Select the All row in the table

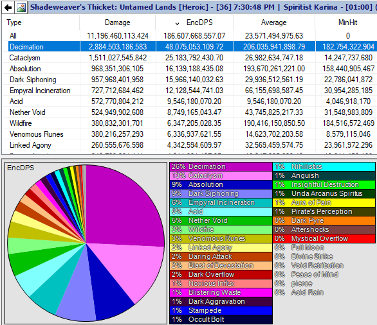[189, 36]
